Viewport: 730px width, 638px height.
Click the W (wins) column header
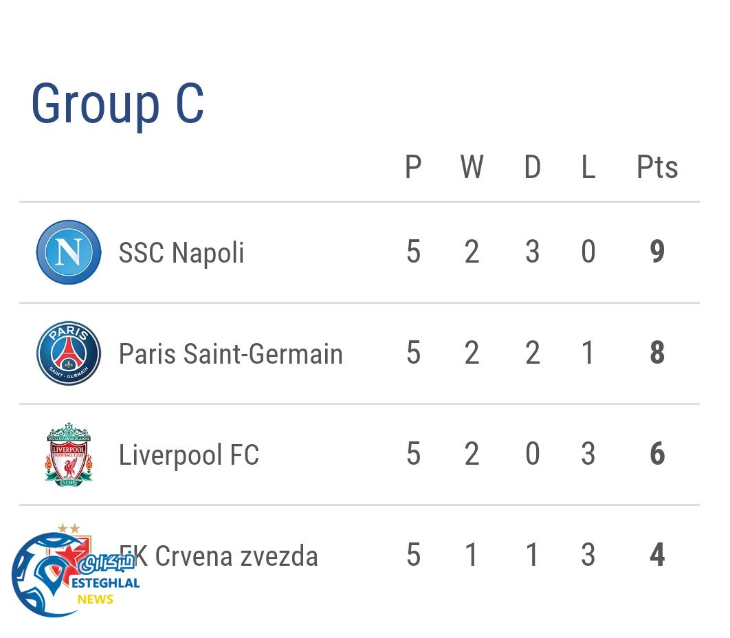coord(472,167)
